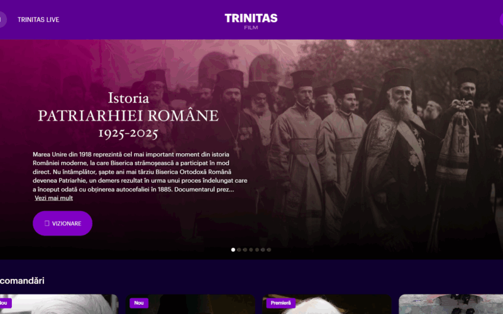Click the Trinitas Film logo
Screen dimensions: 503x314
(251, 20)
